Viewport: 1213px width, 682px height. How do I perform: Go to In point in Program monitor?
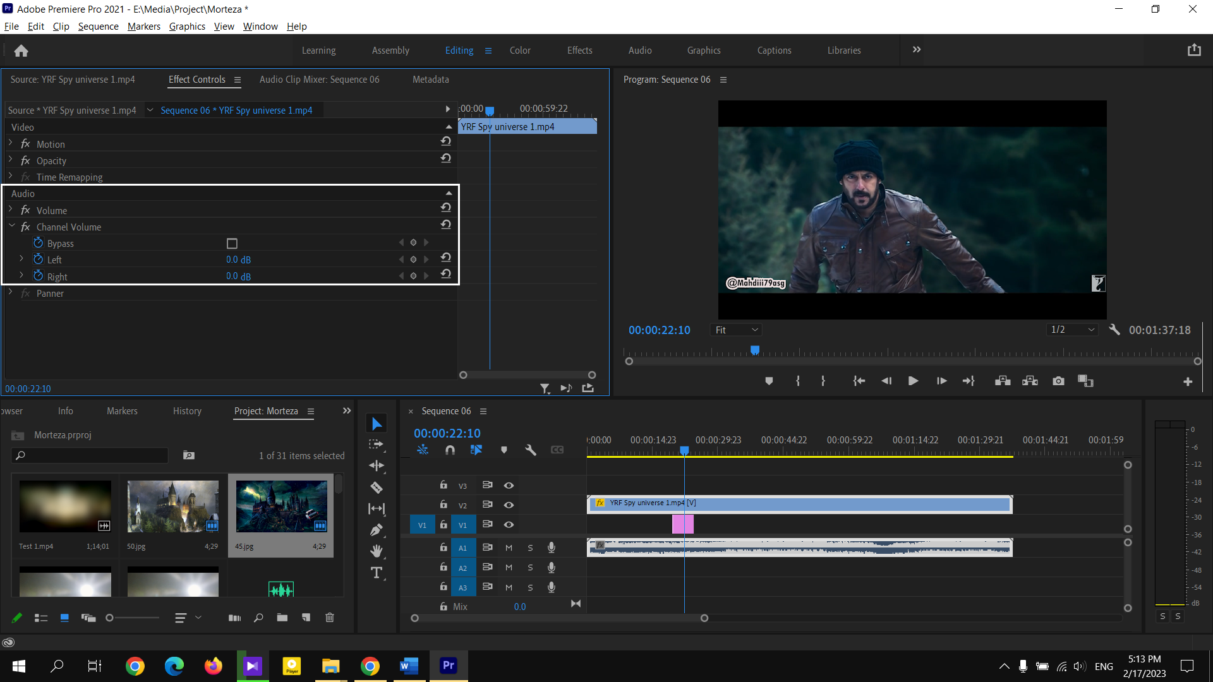pos(859,381)
